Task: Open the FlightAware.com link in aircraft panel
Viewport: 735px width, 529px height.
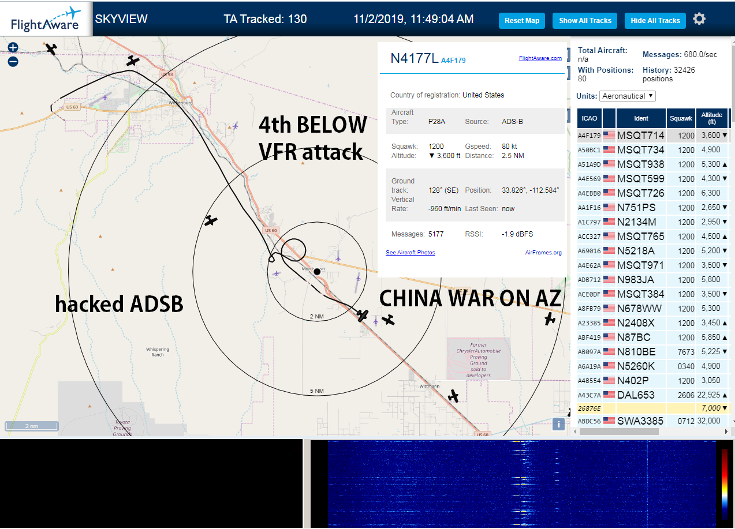Action: (540, 58)
